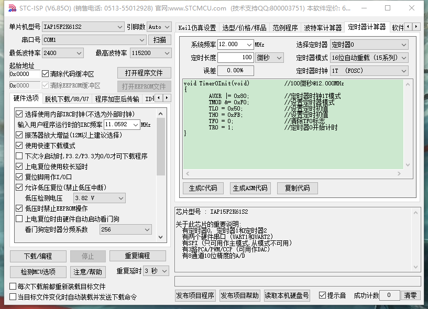Click code box scroll down arrow
This screenshot has width=428, height=309.
pos(408,165)
